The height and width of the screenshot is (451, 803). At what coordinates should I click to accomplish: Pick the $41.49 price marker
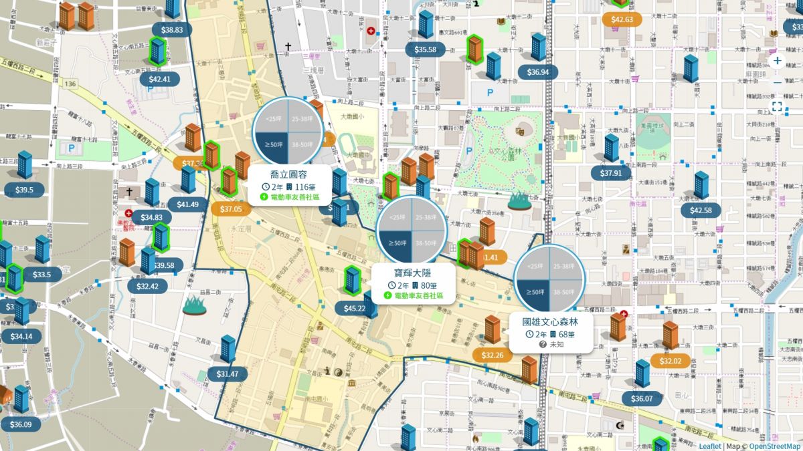[187, 204]
